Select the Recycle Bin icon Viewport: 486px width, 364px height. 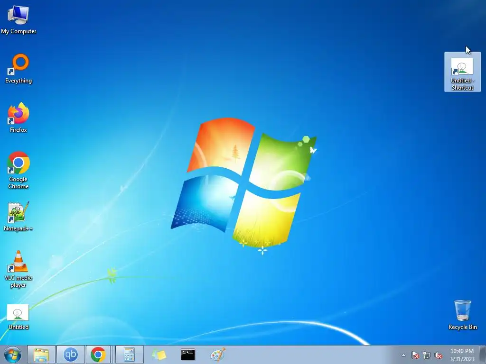pyautogui.click(x=462, y=315)
